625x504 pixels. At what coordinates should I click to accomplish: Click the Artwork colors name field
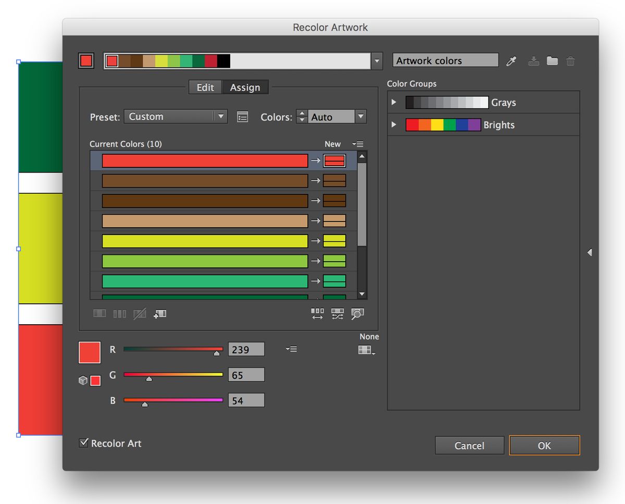445,61
